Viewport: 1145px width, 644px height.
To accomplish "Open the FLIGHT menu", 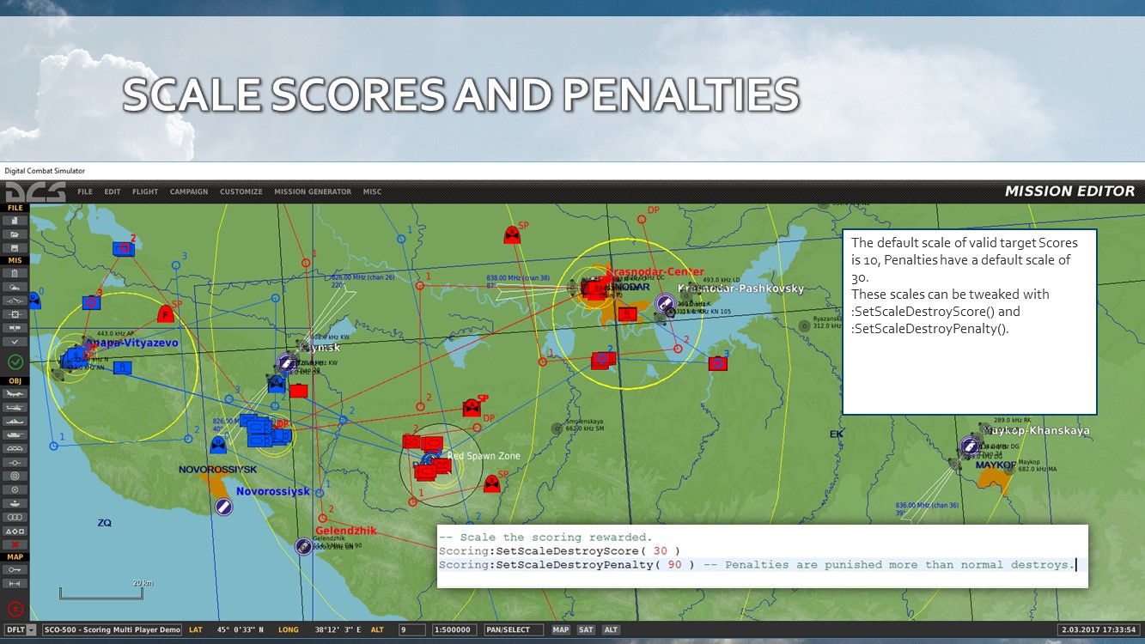I will click(x=145, y=191).
